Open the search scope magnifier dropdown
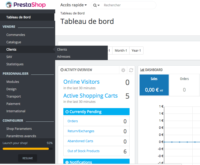 [x=96, y=5]
